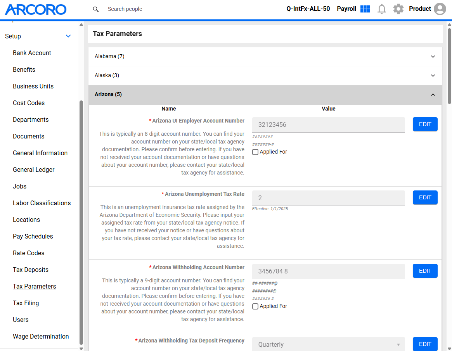This screenshot has height=351, width=452.
Task: Click the Unemployment Tax Rate value field
Action: pyautogui.click(x=328, y=198)
